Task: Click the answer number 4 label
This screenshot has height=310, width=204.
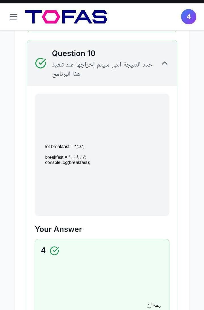Action: 43,251
